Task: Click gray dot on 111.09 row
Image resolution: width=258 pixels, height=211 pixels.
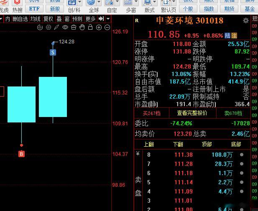Action: click(242, 191)
